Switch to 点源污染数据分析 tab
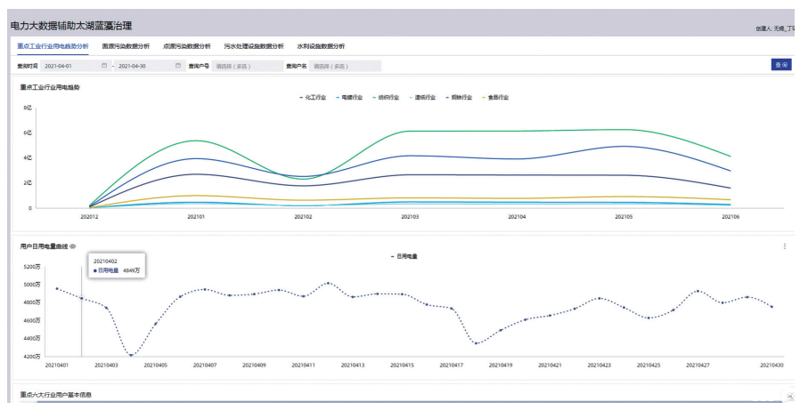 pyautogui.click(x=187, y=46)
